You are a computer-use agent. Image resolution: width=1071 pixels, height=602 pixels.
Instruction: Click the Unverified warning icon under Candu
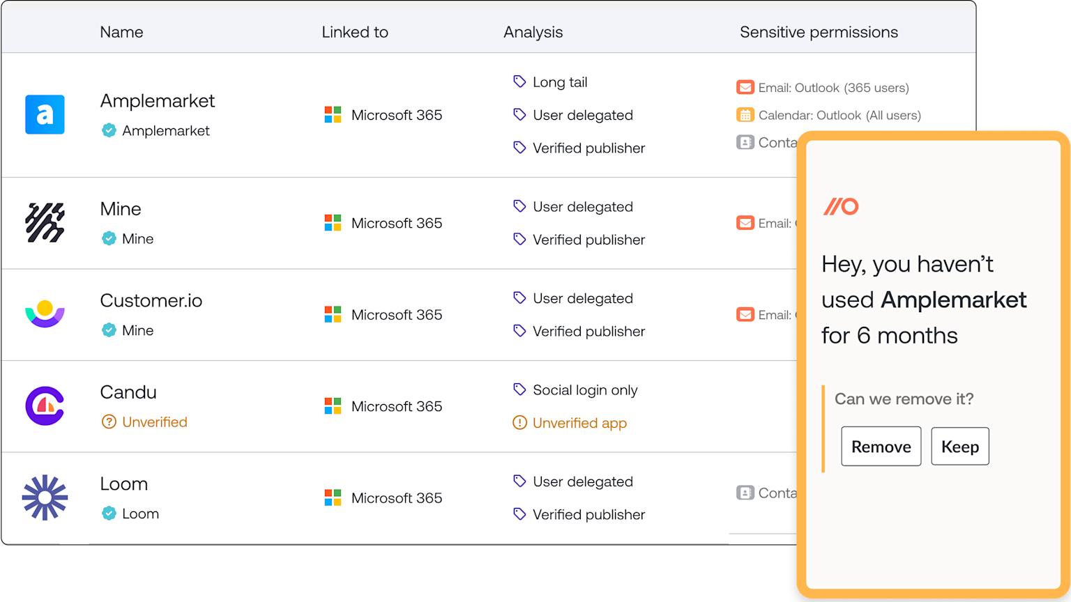(109, 422)
